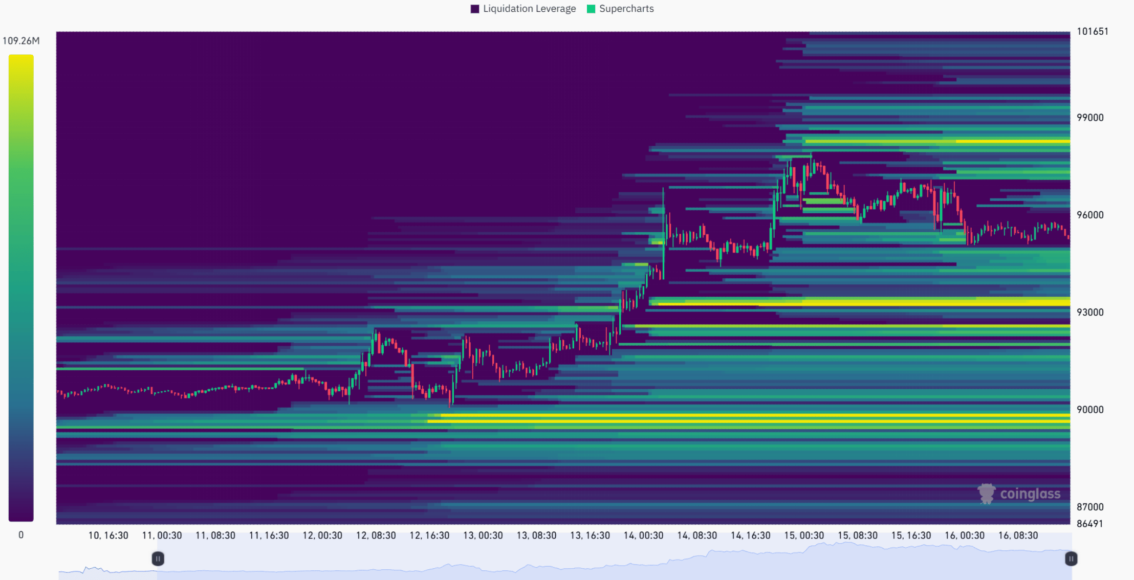The image size is (1134, 580).
Task: Click the right zoom slider pause handle
Action: [x=1071, y=559]
